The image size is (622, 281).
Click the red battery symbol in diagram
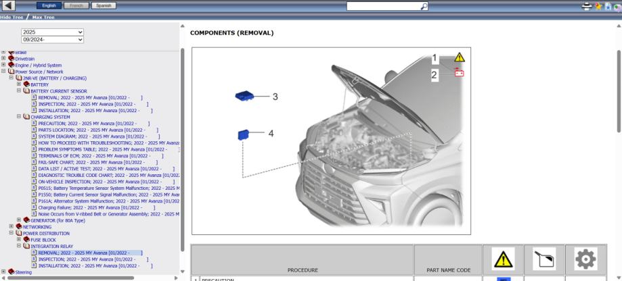(x=460, y=73)
